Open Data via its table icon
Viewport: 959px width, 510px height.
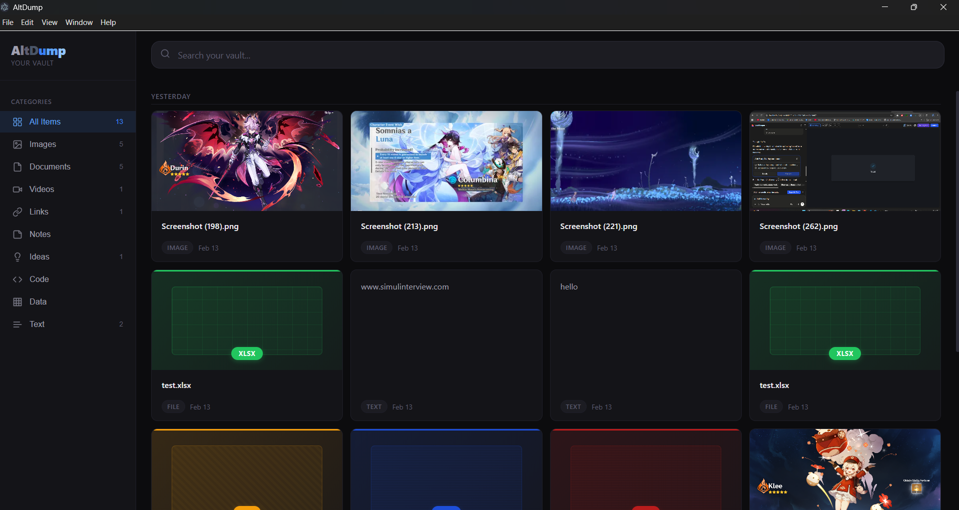coord(18,301)
